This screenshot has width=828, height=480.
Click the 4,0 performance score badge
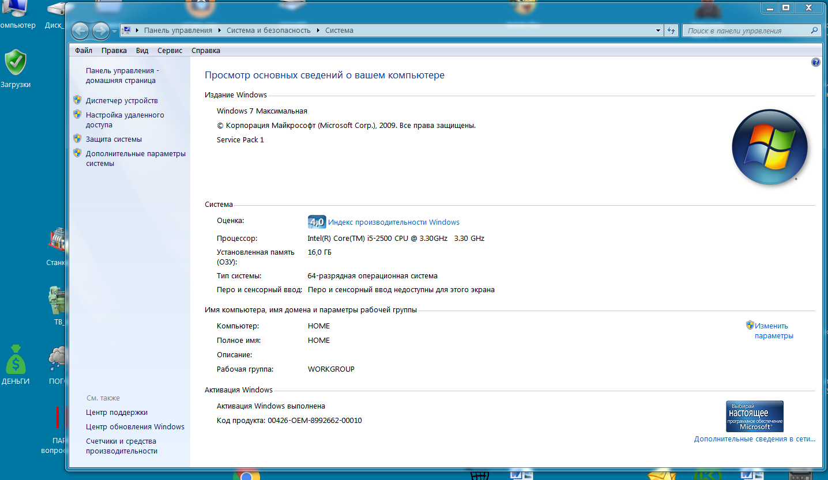pyautogui.click(x=317, y=222)
